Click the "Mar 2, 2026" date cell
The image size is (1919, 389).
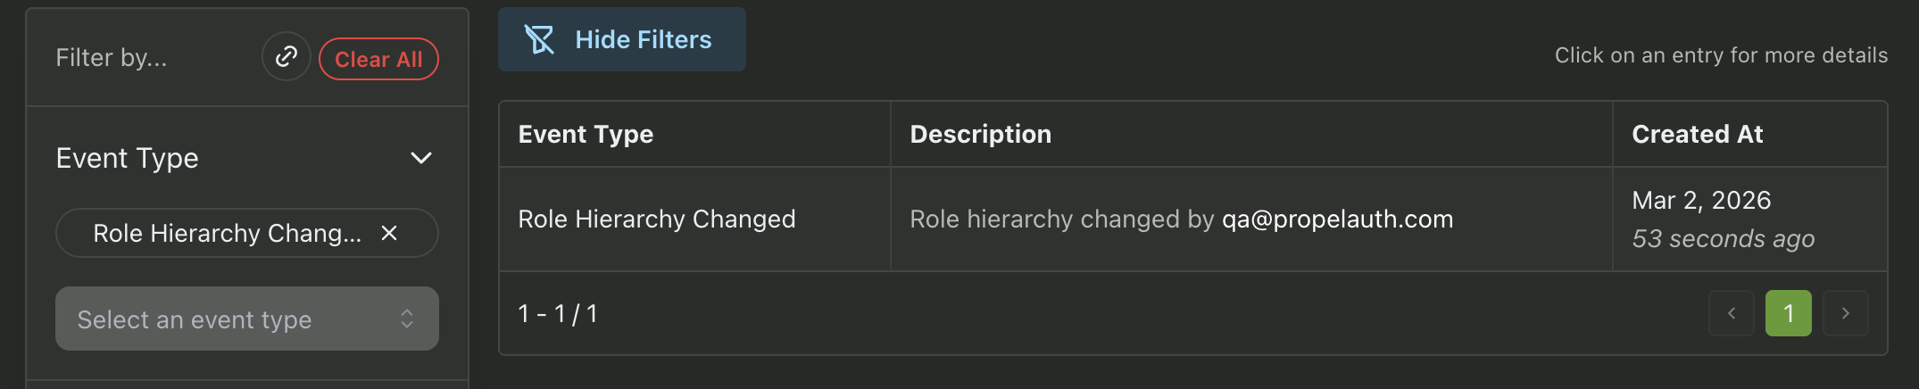click(1701, 200)
